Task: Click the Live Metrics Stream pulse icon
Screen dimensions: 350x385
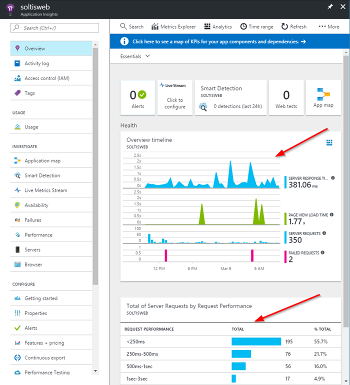Action: click(x=17, y=190)
